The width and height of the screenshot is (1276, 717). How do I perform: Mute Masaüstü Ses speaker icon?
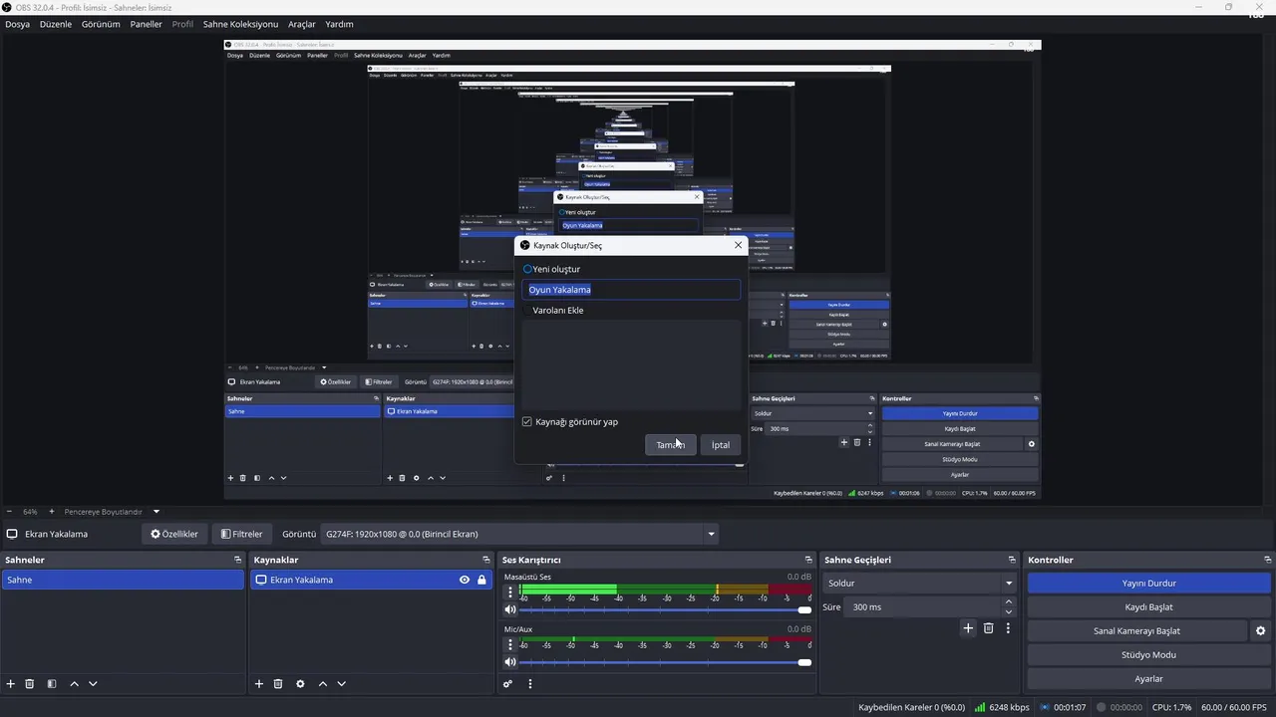click(510, 609)
